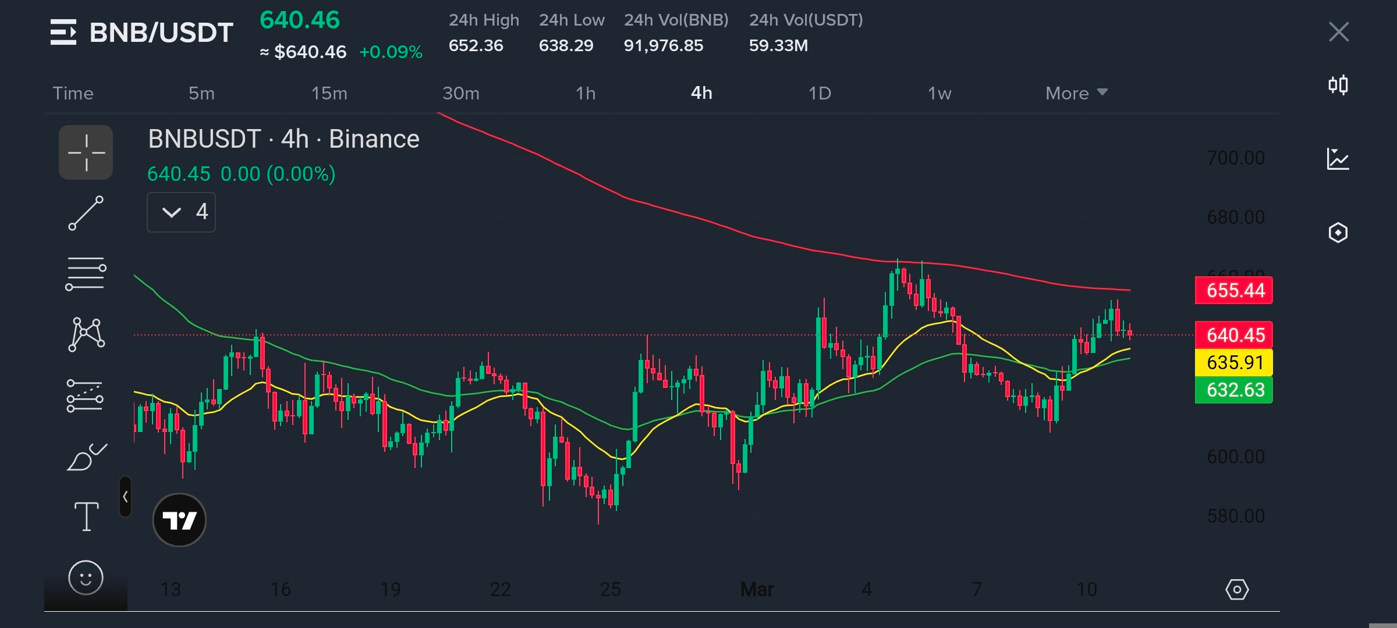Screen dimensions: 1397x628
Task: Click the red 655.44 price label
Action: 1233,290
